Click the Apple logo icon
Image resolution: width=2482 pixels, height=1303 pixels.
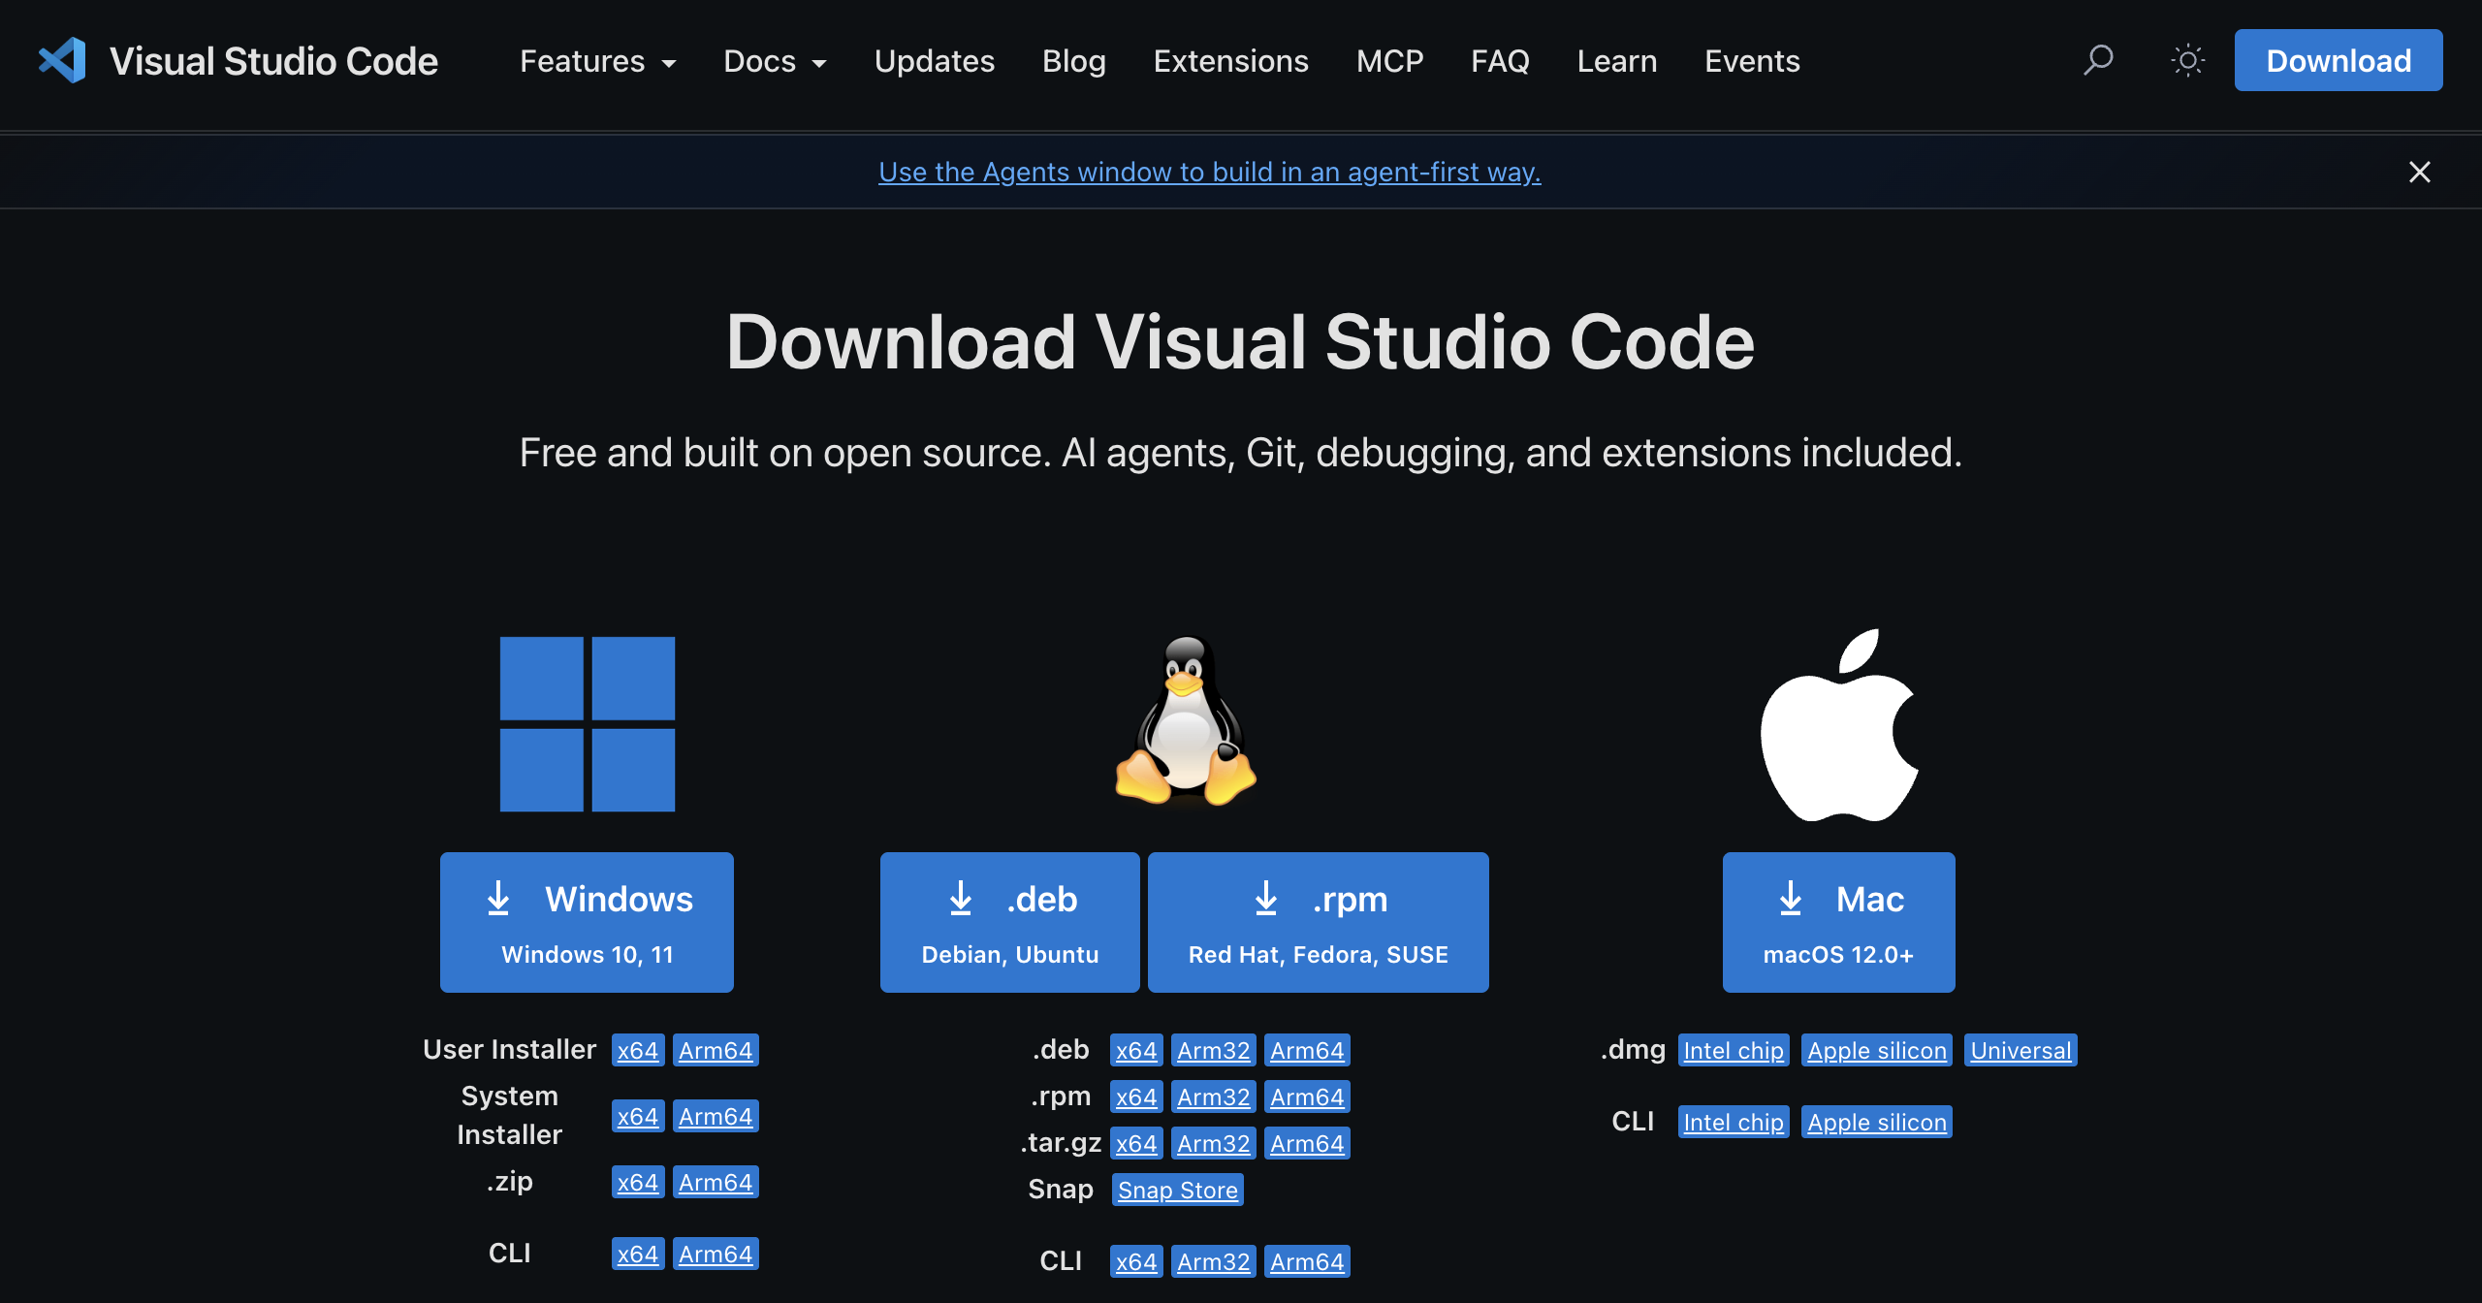coord(1839,725)
